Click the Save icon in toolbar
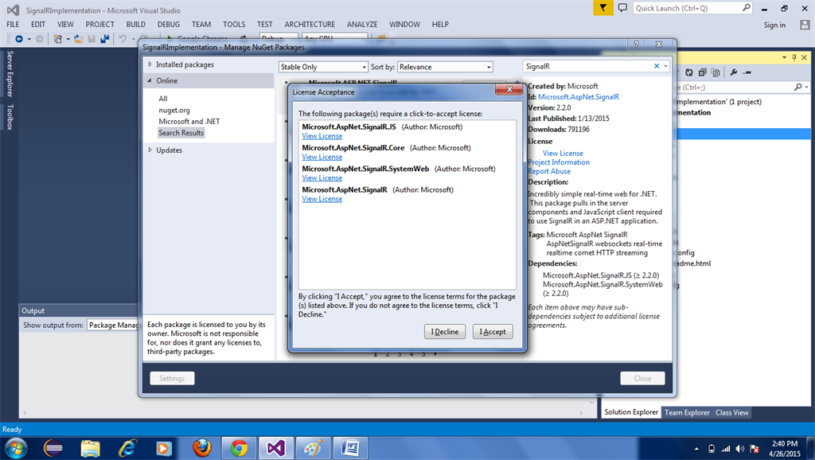815x460 pixels. 92,39
